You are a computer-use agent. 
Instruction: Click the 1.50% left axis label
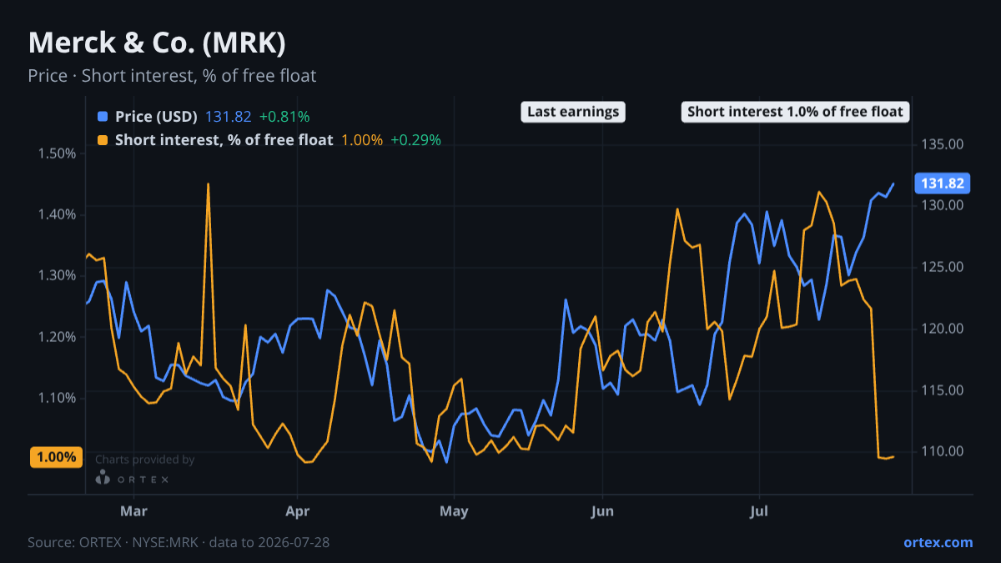[57, 153]
